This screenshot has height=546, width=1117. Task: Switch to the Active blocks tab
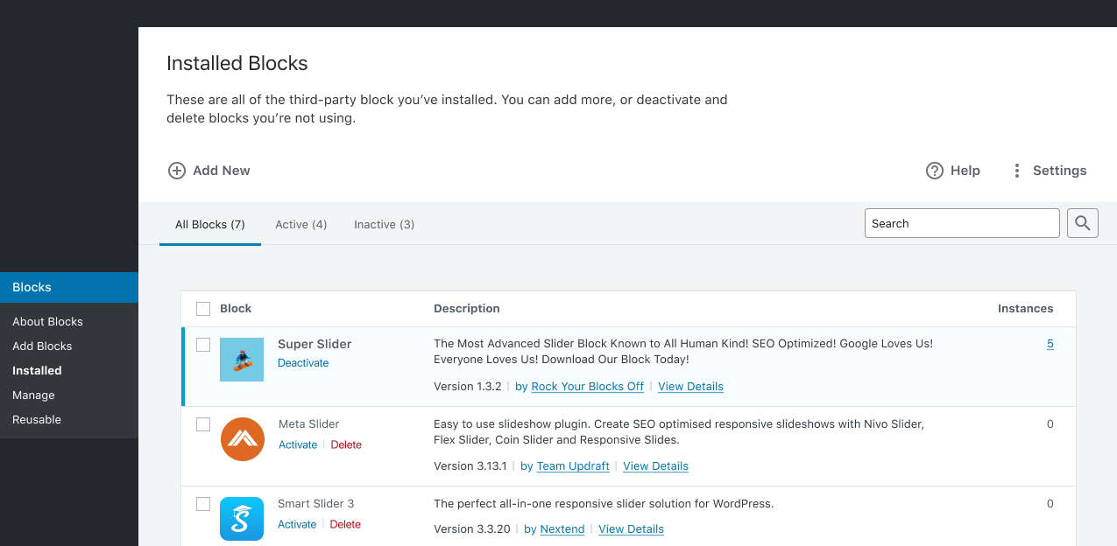tap(300, 224)
